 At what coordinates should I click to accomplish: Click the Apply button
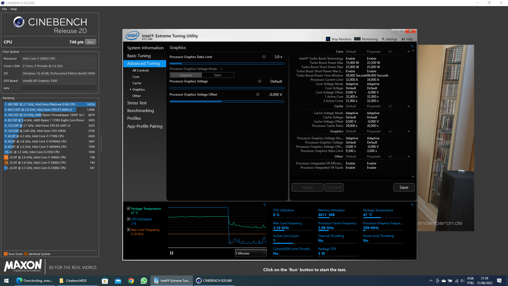click(307, 187)
